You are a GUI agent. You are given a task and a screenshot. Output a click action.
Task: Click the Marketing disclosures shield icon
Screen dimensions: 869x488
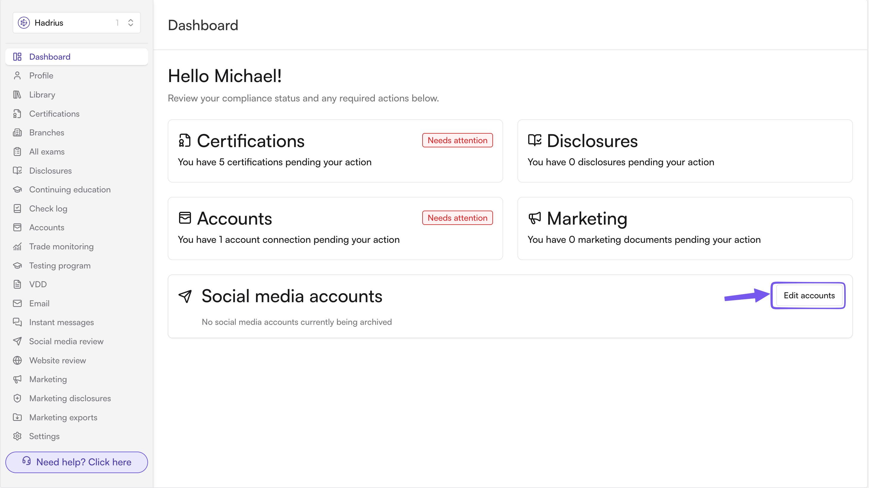[17, 398]
